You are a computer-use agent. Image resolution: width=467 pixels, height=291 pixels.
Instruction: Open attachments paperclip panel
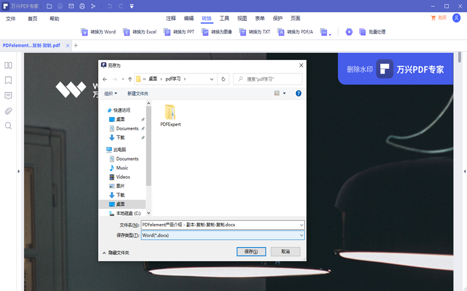click(8, 111)
